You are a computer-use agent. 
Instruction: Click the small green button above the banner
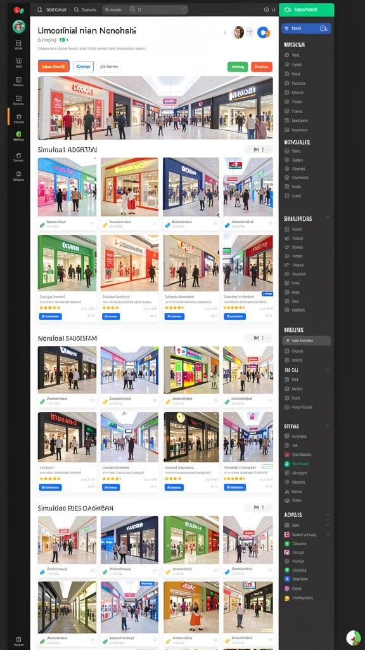[x=238, y=66]
